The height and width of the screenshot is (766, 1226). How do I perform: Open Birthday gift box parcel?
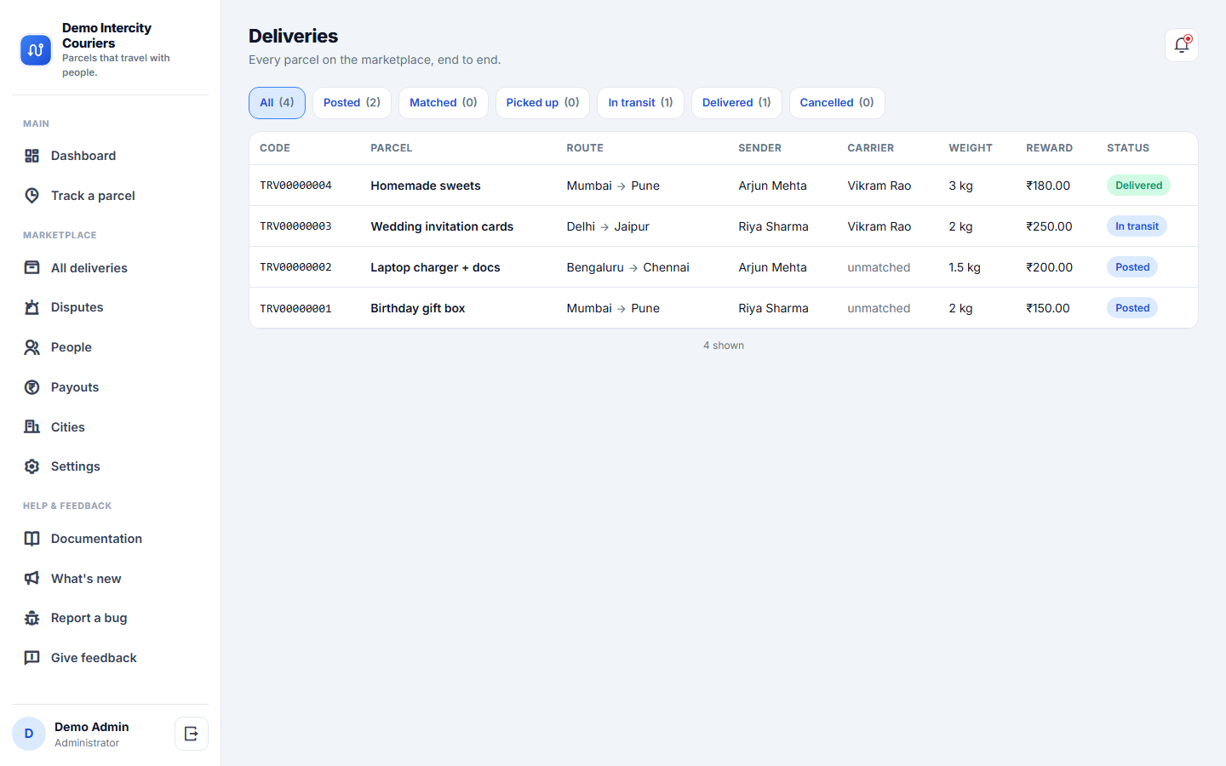[x=418, y=308]
